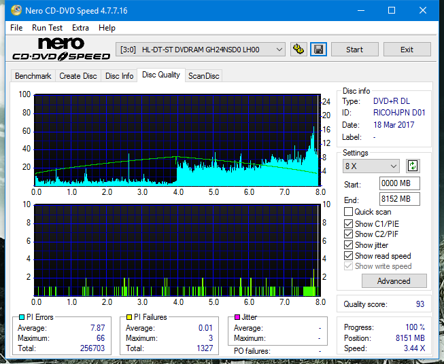This screenshot has width=444, height=364.
Task: Open the Run Test menu
Action: coord(47,28)
